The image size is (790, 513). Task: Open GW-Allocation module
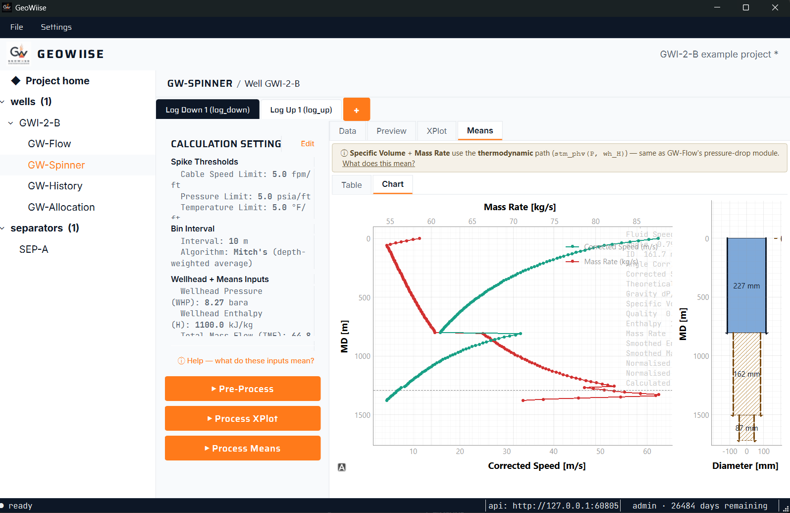[61, 207]
